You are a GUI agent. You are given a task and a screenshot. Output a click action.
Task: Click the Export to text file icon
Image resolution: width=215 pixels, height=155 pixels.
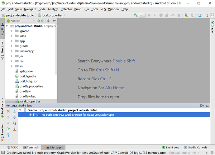tap(8, 129)
